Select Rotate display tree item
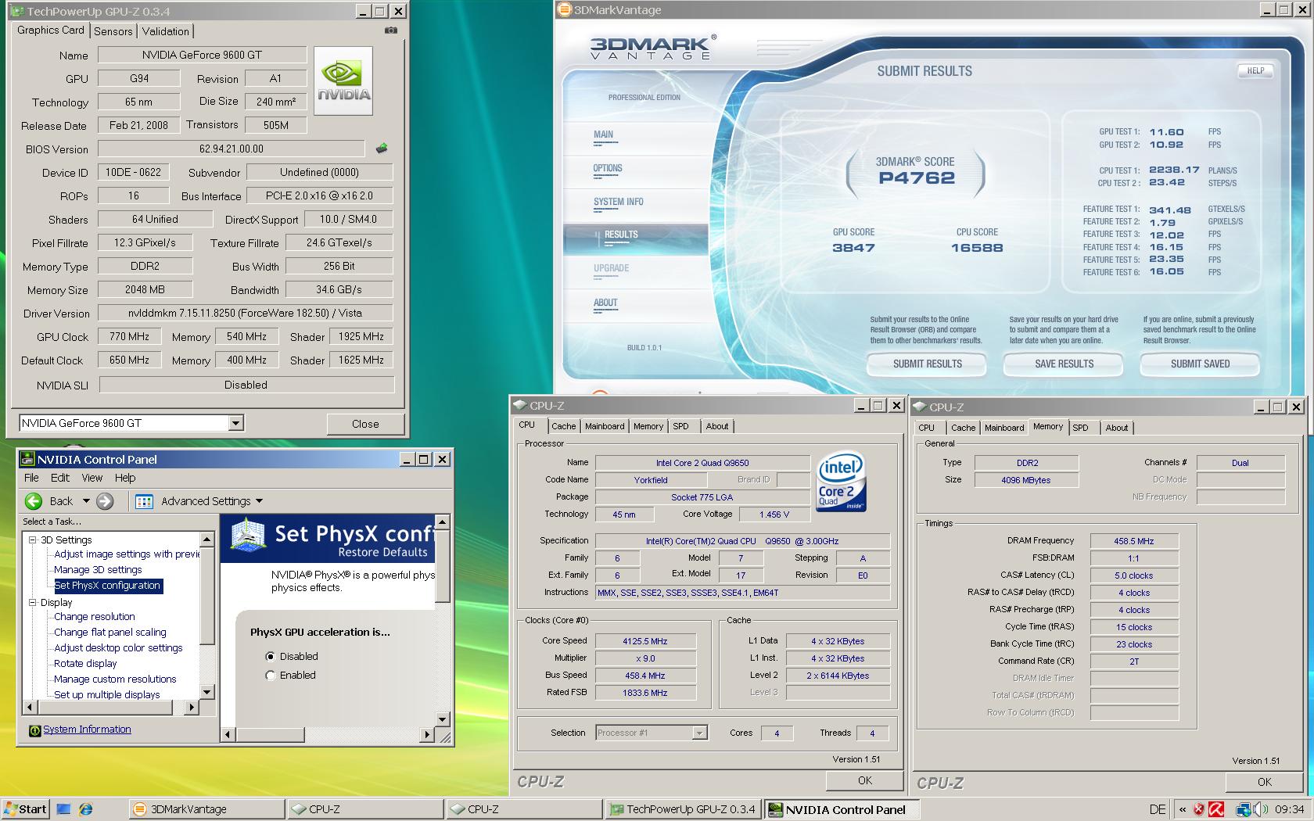 [85, 664]
